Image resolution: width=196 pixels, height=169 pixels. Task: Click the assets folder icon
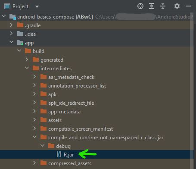click(44, 120)
